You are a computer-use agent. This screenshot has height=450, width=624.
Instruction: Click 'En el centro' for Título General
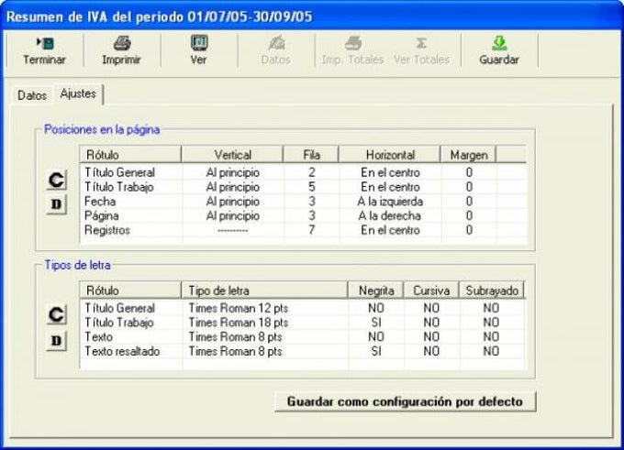[390, 172]
